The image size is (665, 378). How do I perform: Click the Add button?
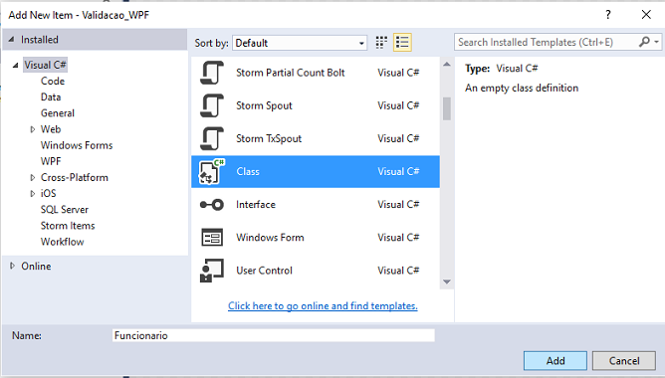[555, 361]
